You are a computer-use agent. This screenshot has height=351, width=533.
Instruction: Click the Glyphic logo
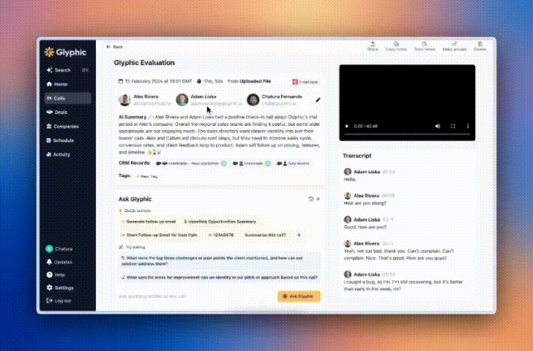click(65, 52)
